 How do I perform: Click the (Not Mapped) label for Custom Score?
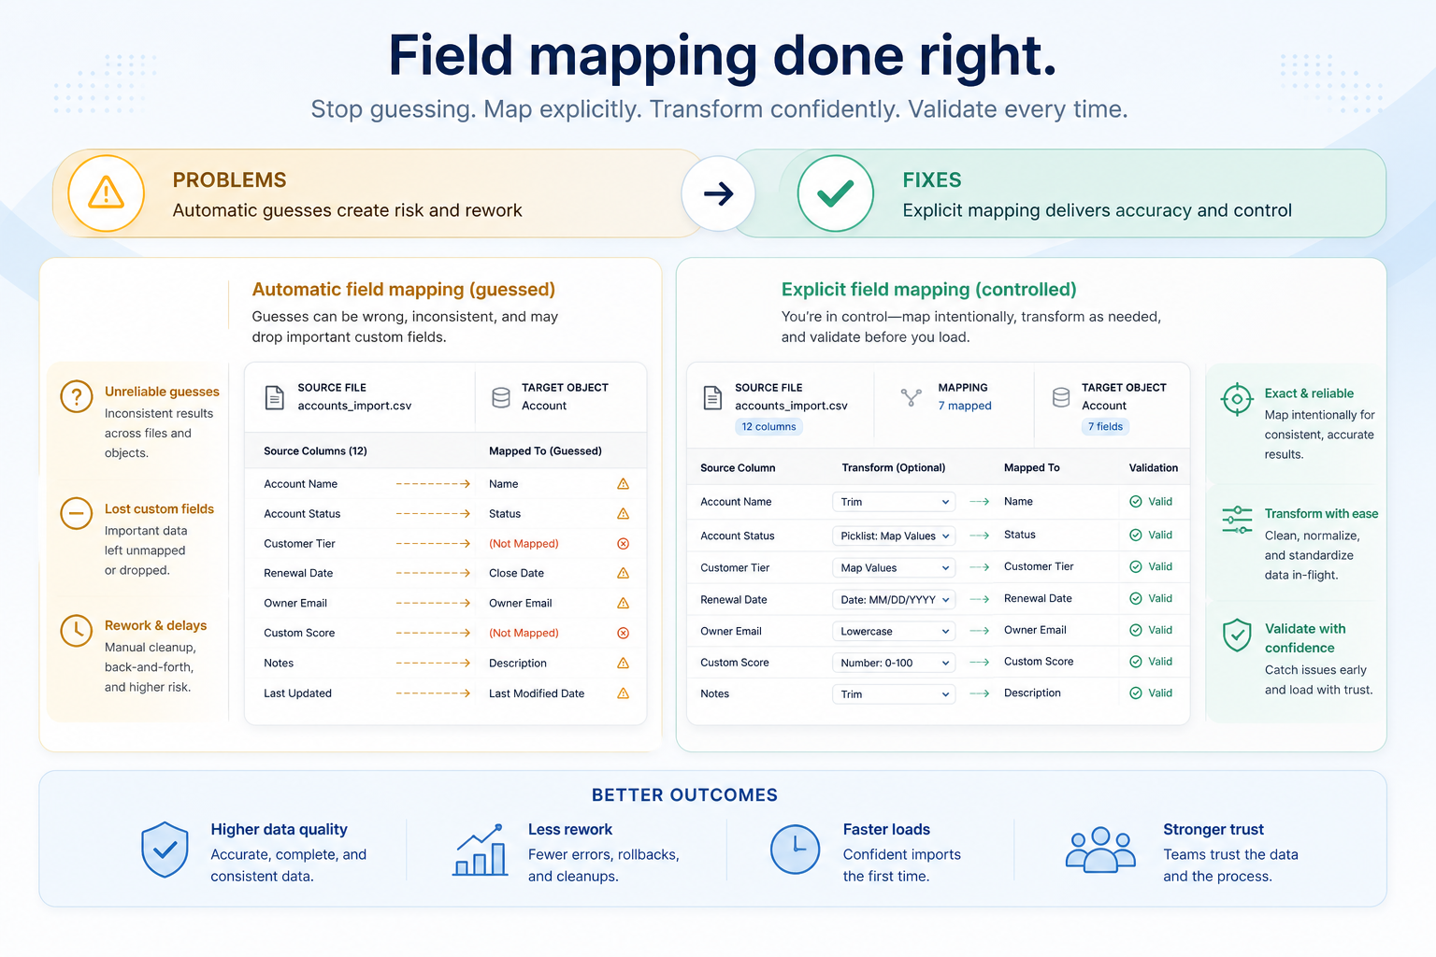pos(524,634)
